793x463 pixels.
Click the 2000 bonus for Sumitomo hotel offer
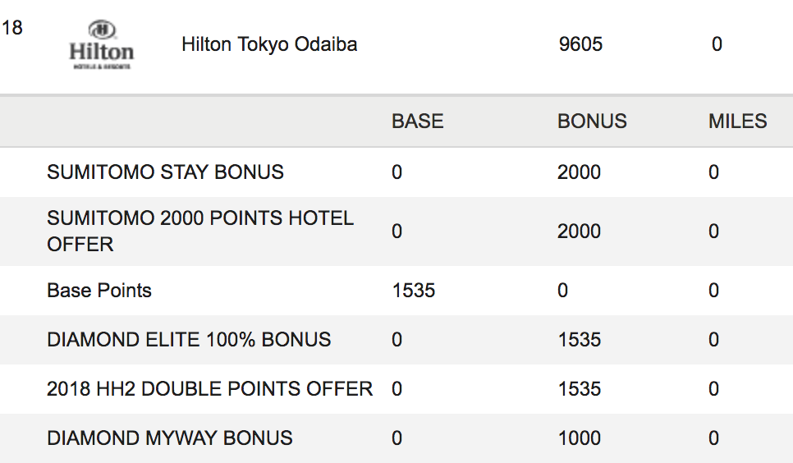579,231
